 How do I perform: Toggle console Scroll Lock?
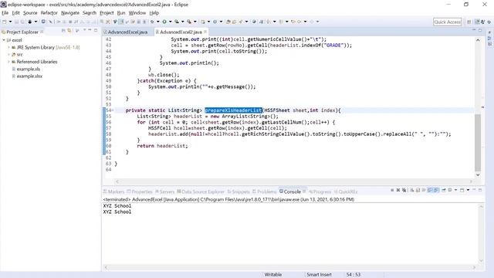418,190
